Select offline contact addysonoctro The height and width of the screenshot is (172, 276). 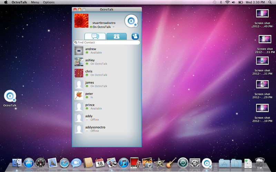click(x=107, y=129)
